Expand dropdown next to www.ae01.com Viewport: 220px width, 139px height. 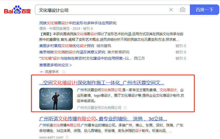[67, 137]
